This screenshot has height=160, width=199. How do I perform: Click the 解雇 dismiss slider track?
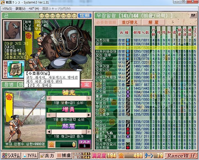[x=69, y=132]
